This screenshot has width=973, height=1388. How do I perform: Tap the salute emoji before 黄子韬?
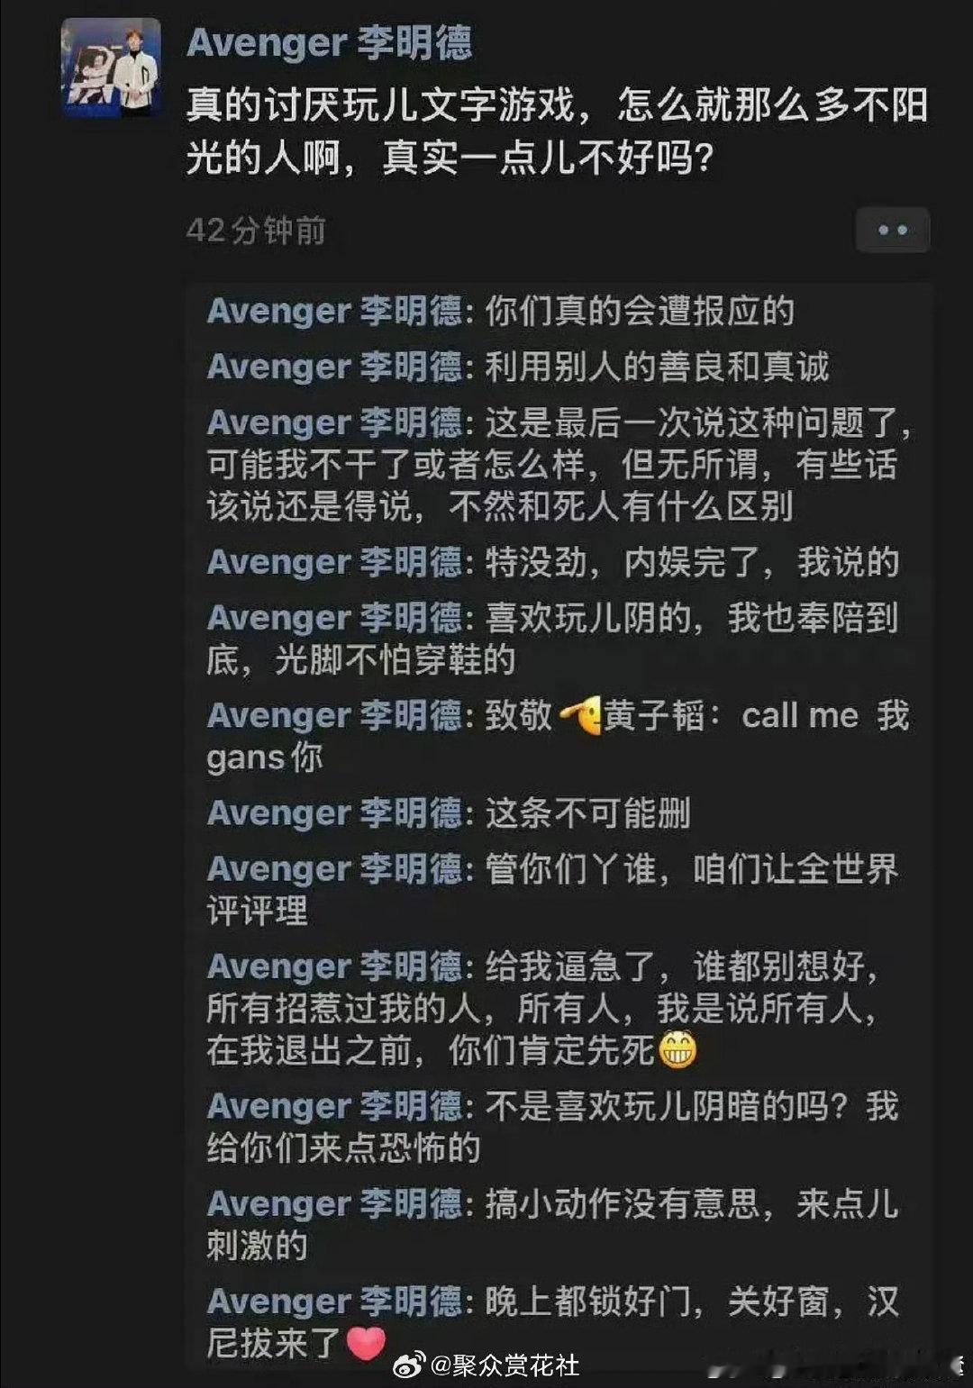point(581,716)
